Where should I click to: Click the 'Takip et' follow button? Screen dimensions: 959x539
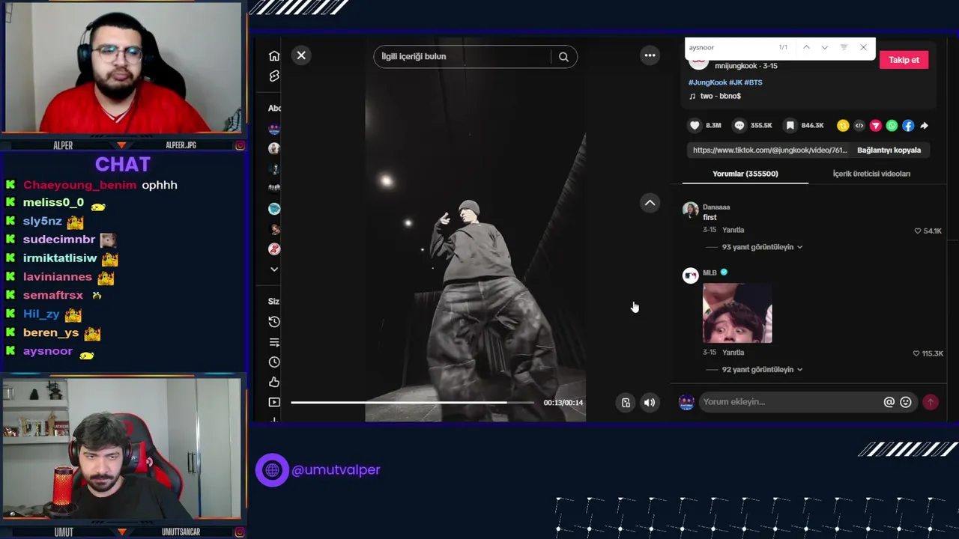(x=904, y=60)
